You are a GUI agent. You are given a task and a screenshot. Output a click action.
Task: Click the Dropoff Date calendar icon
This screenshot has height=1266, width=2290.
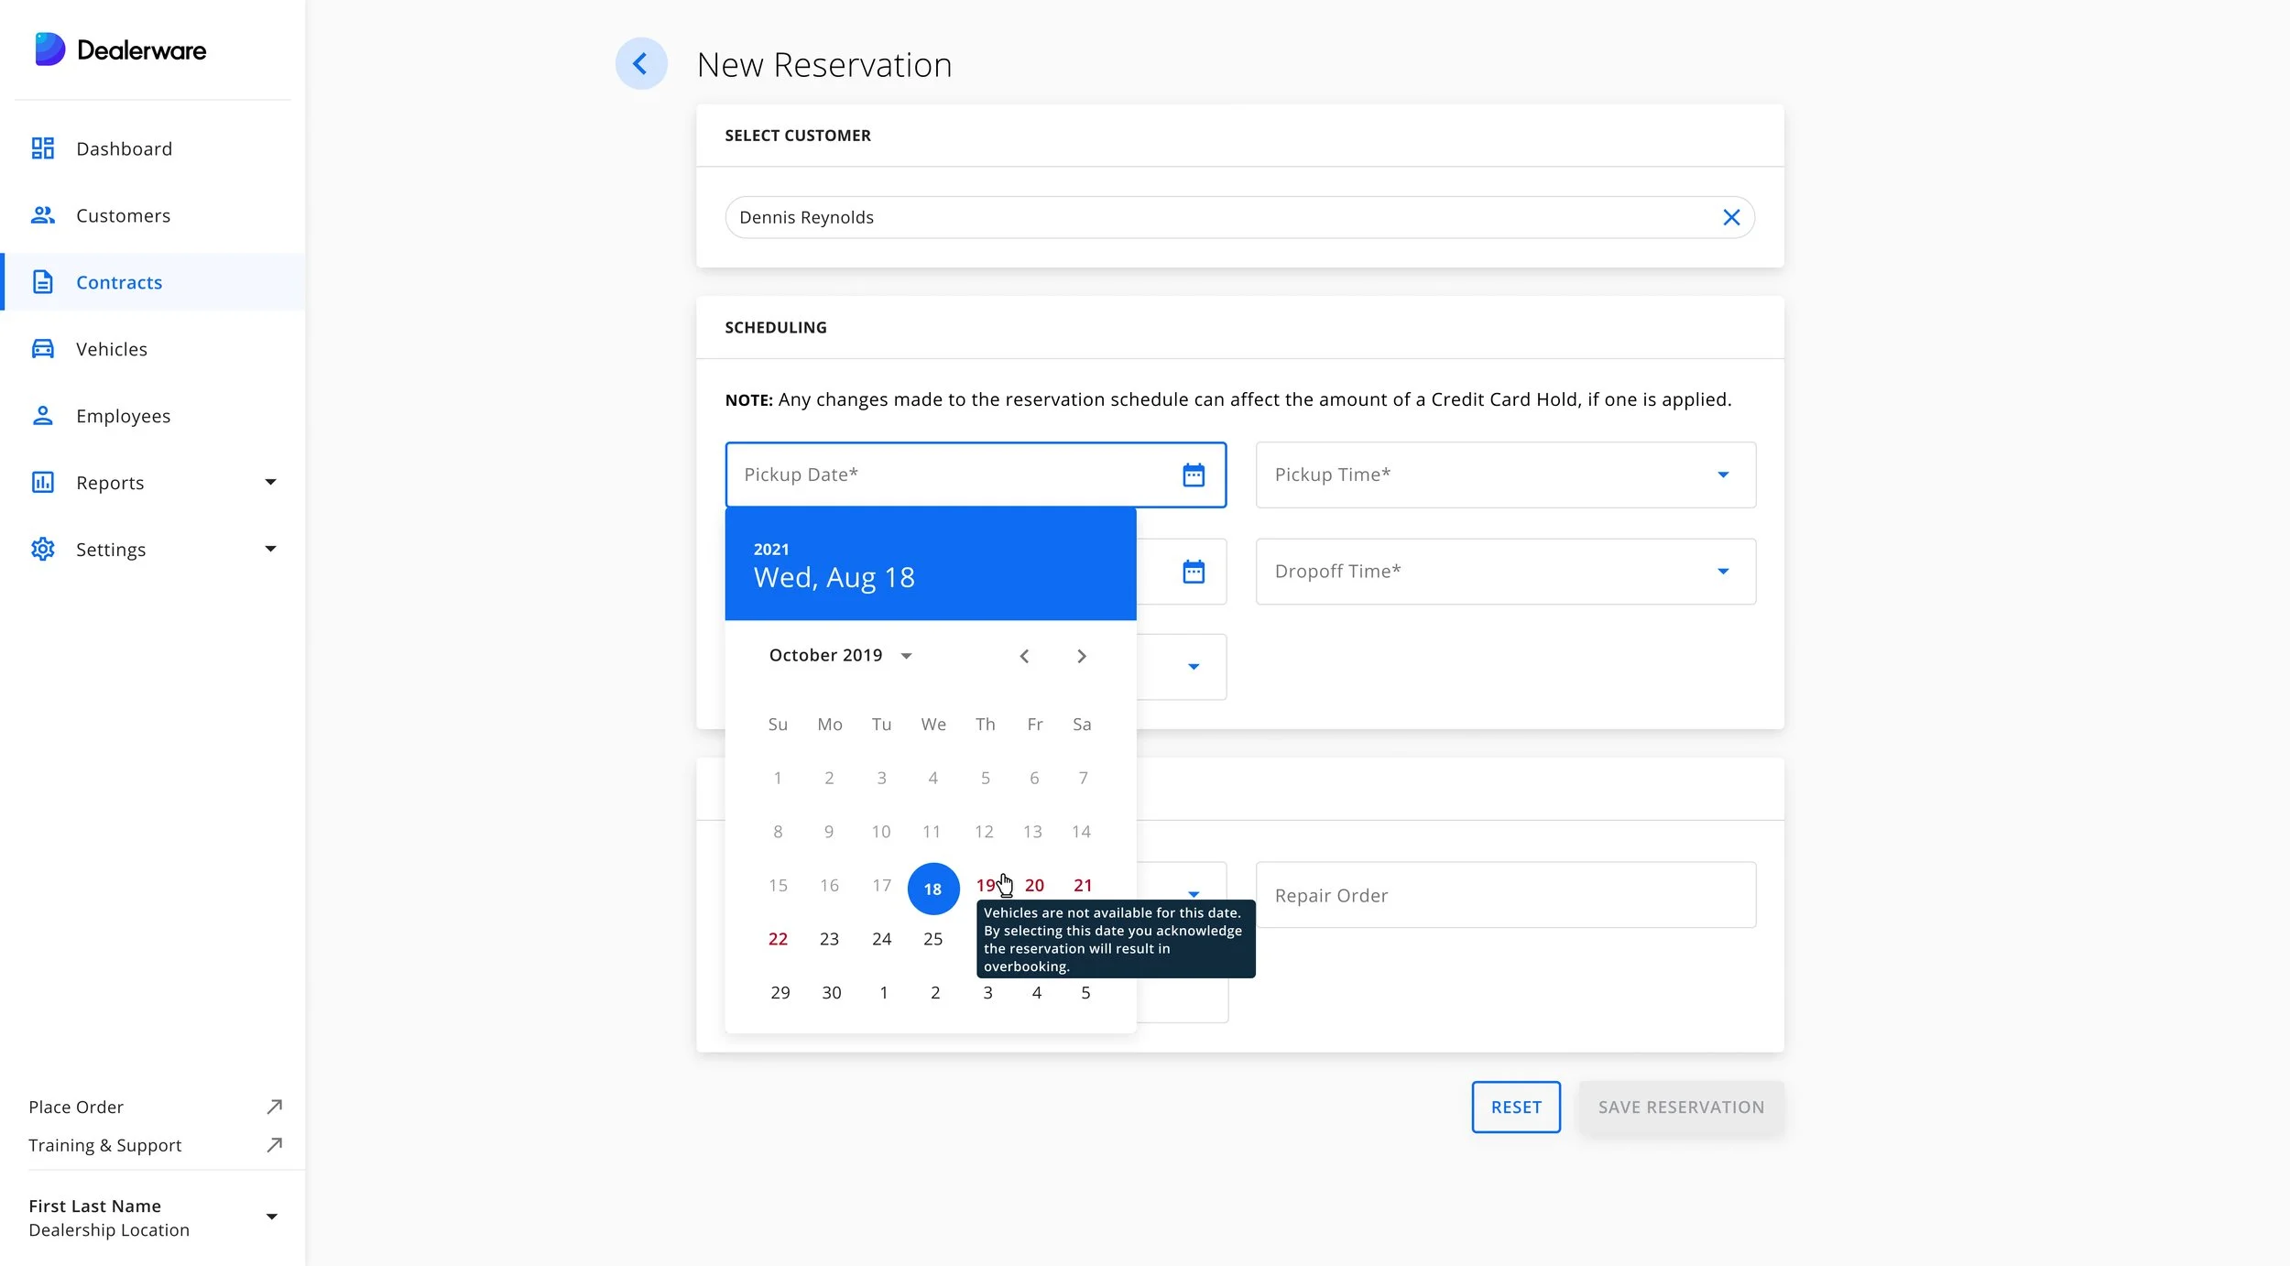[1193, 572]
